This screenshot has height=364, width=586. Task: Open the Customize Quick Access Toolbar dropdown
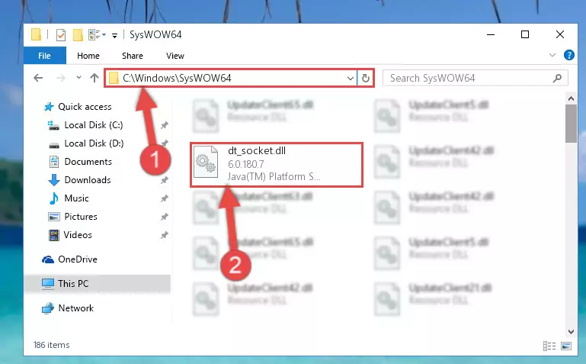(115, 36)
